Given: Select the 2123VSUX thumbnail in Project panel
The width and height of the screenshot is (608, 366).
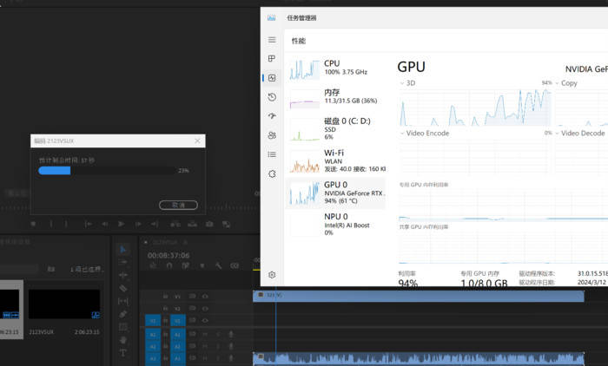Looking at the screenshot, I should pos(64,304).
